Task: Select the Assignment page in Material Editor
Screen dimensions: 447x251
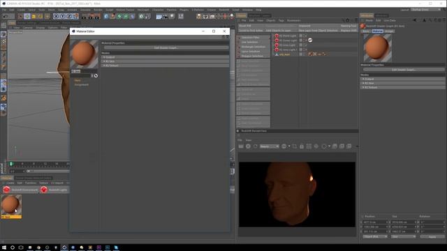Action: pos(82,84)
